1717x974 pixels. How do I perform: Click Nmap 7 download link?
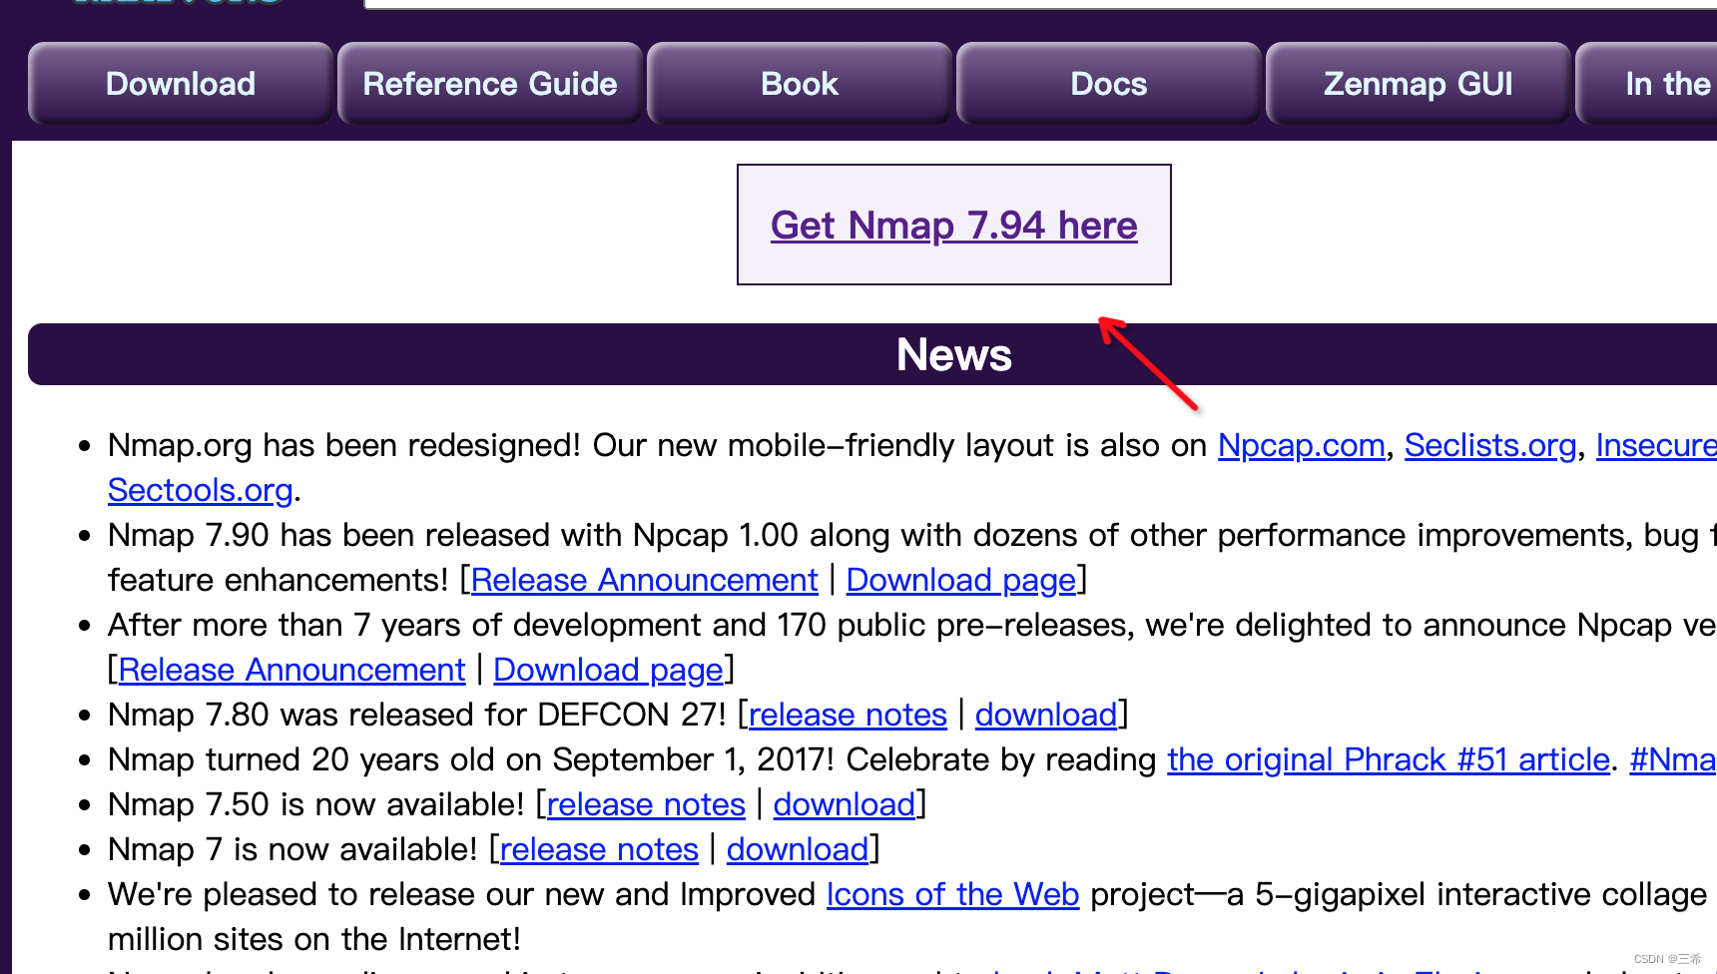click(798, 849)
